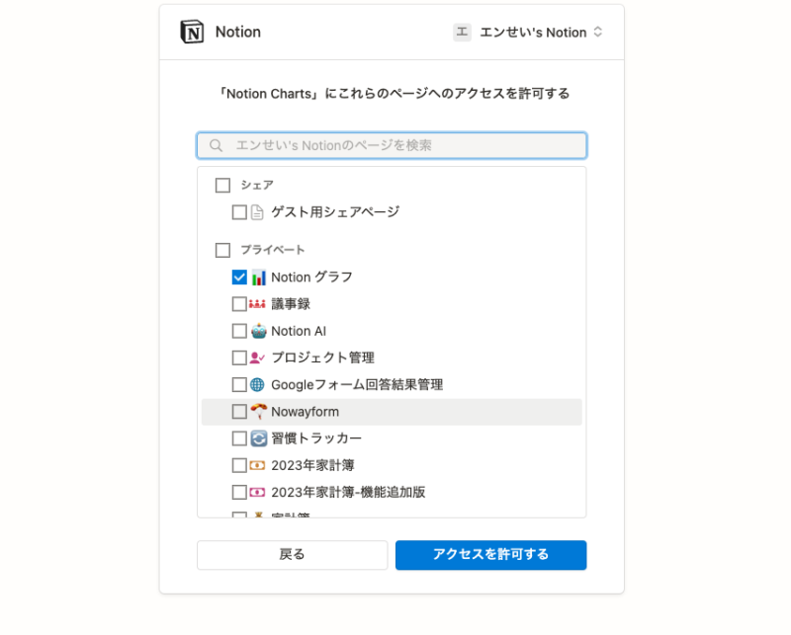Focus the page search input field

[x=392, y=145]
